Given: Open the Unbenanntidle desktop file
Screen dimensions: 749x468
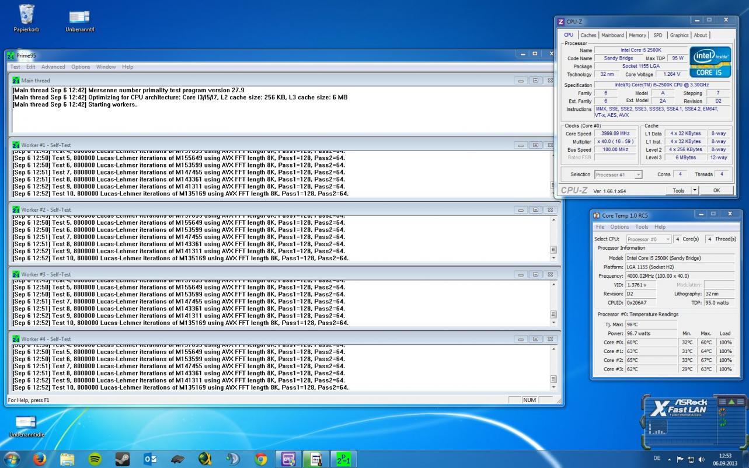Looking at the screenshot, I should (26, 426).
